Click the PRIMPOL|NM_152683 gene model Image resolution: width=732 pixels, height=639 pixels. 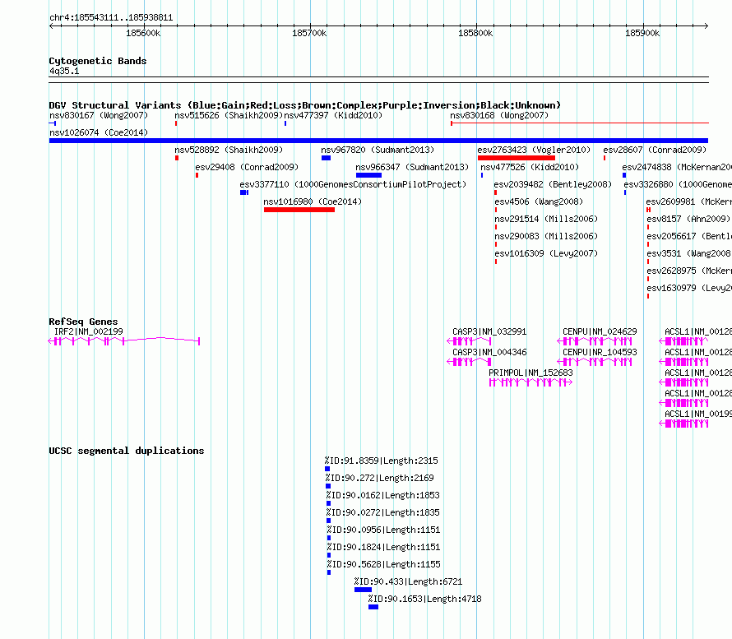(x=530, y=382)
